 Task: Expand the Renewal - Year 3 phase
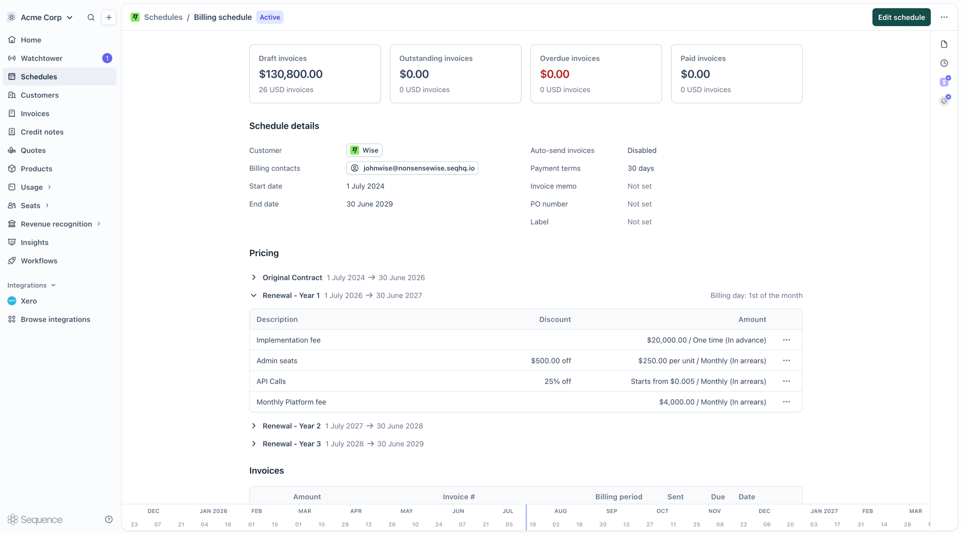(254, 444)
